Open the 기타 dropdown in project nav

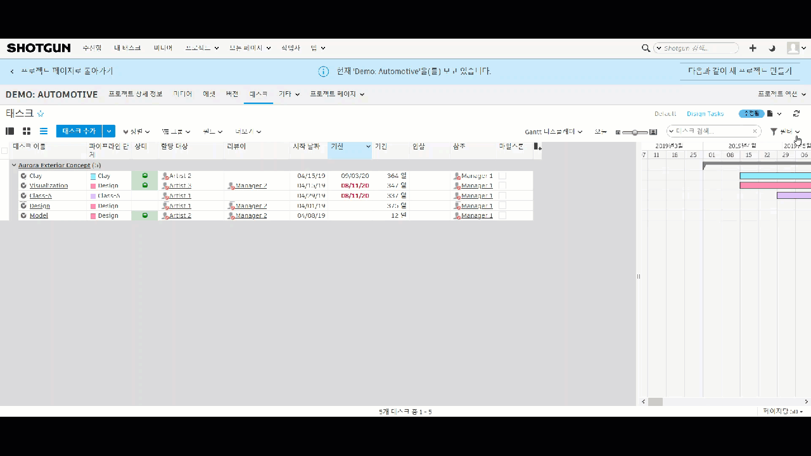[288, 94]
